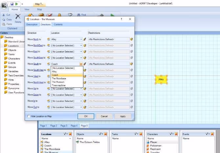220x153 pixels.
Task: Click the red delete icon in Objects panel
Action: pyautogui.click(x=106, y=134)
